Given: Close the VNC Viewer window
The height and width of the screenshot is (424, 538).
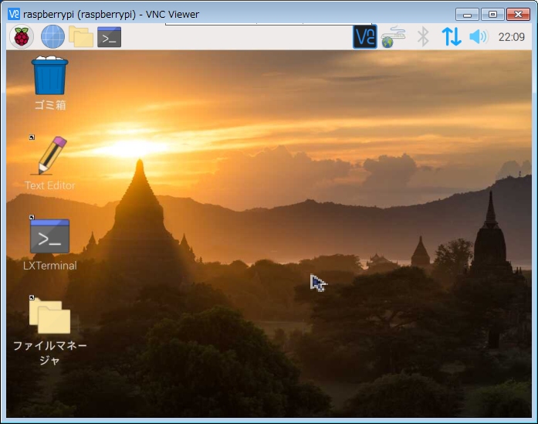Looking at the screenshot, I should [x=518, y=15].
